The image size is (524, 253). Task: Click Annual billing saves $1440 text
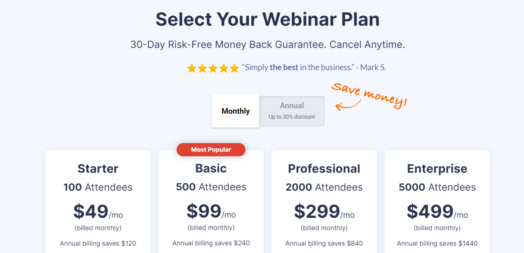tap(437, 243)
